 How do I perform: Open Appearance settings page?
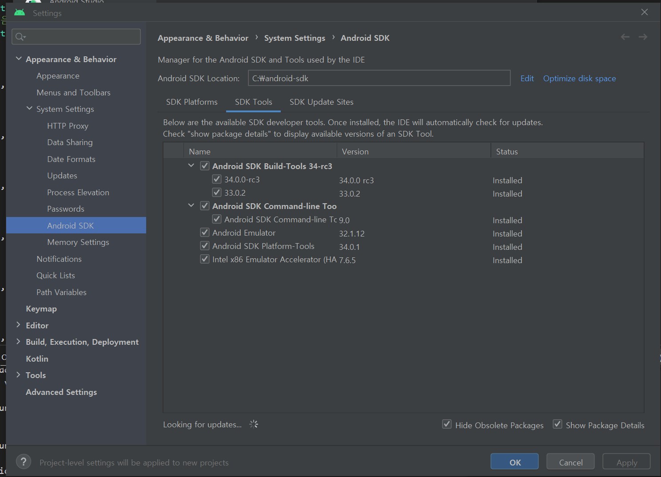tap(58, 76)
